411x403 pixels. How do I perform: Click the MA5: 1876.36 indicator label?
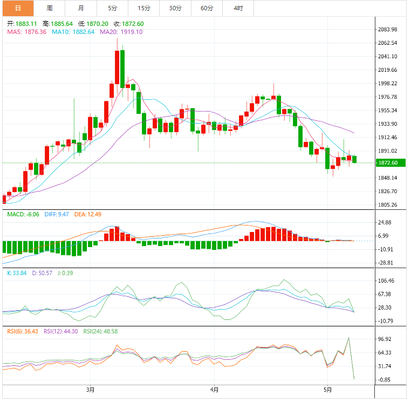click(x=26, y=32)
